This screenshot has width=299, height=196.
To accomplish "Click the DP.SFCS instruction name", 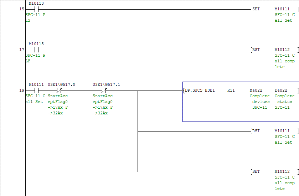I will coord(194,91).
